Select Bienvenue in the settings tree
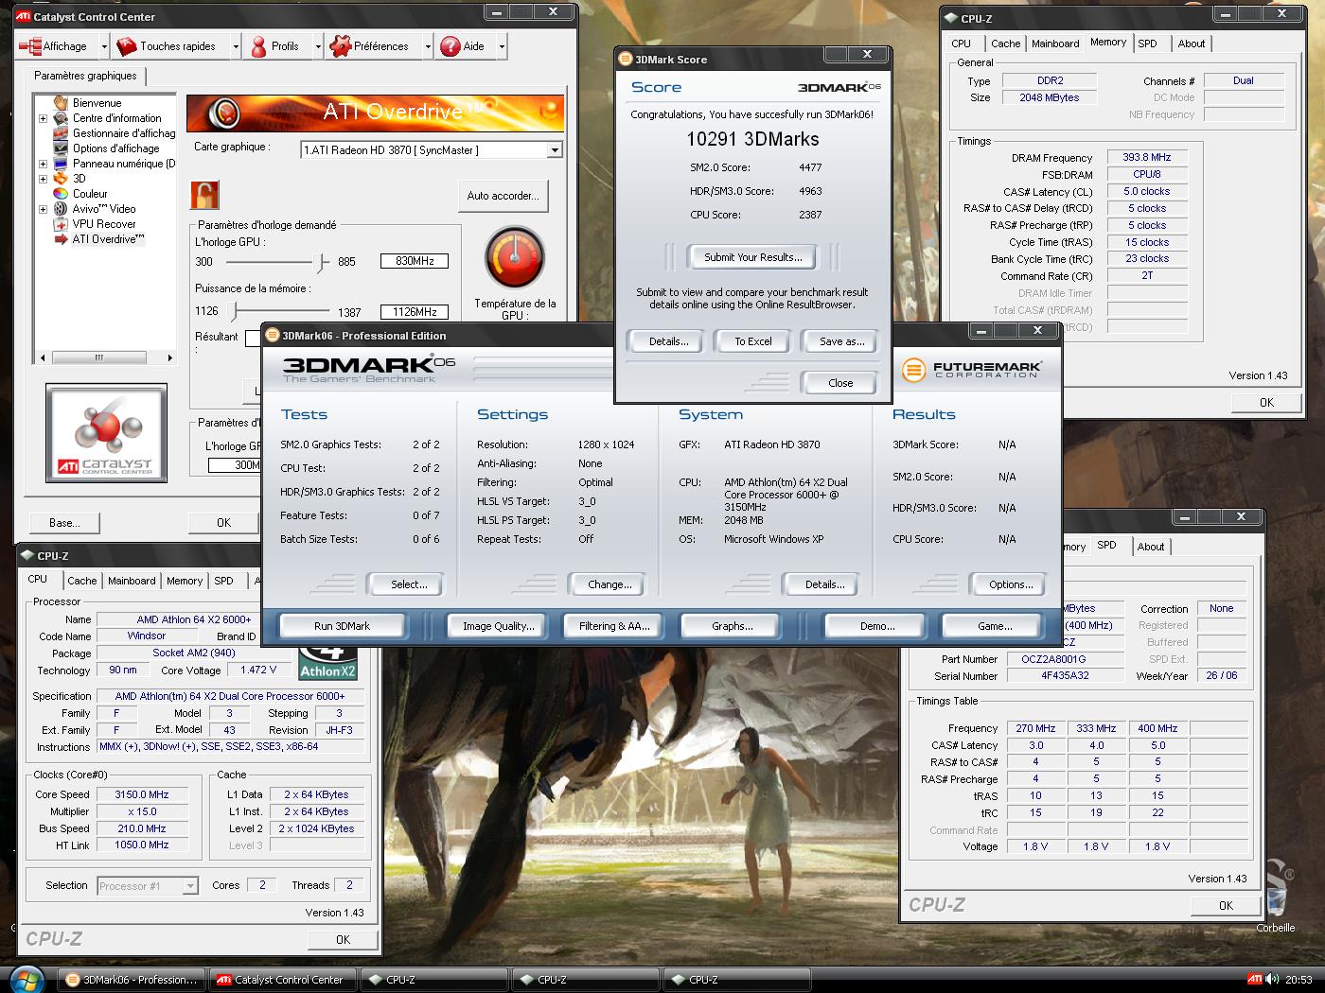The width and height of the screenshot is (1325, 993). click(x=97, y=103)
